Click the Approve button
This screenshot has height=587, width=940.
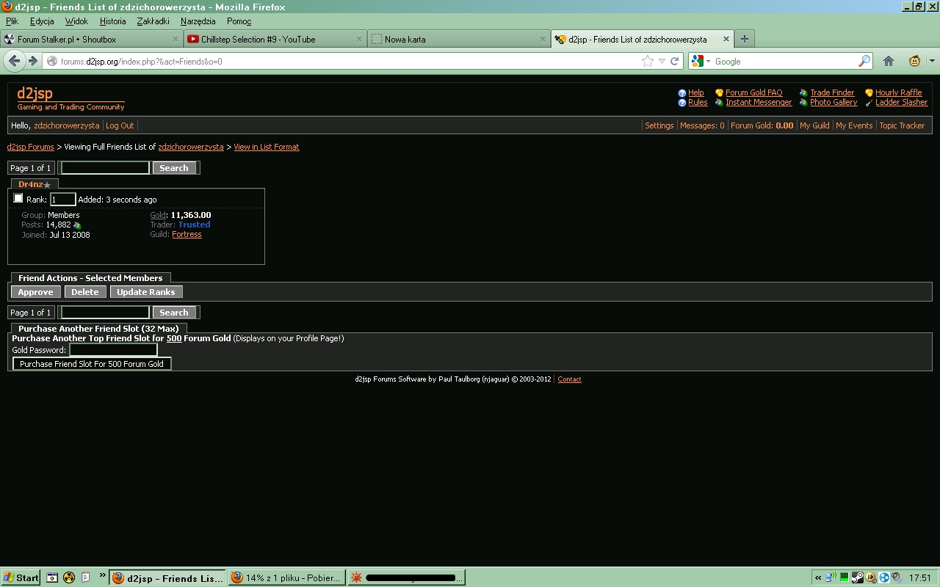click(35, 292)
